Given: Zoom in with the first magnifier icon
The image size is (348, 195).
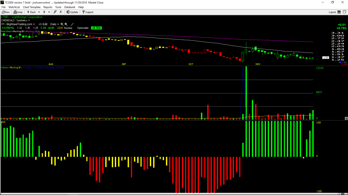Looking at the screenshot, I should click(x=62, y=24).
